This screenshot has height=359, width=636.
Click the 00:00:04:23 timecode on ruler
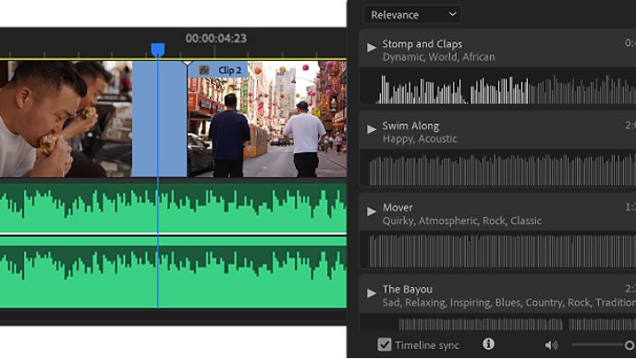215,38
